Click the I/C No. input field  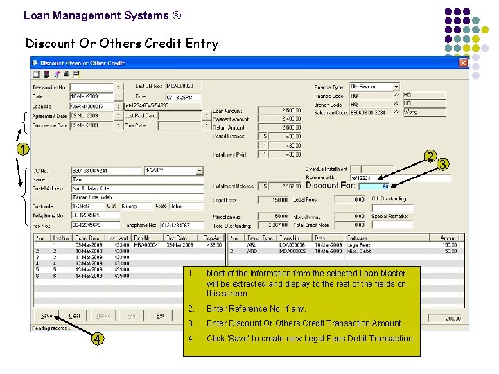coord(107,171)
